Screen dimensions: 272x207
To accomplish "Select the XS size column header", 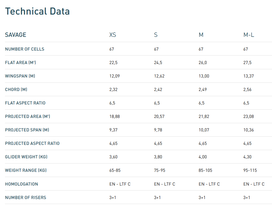I will (x=113, y=35).
